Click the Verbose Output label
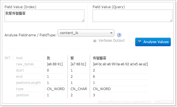Image resolution: width=177 pixels, height=107 pixels. pyautogui.click(x=112, y=41)
